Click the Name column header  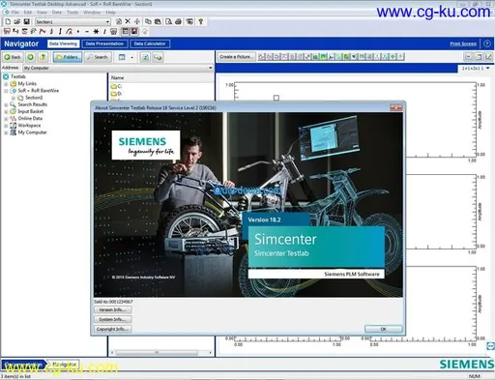click(x=160, y=77)
